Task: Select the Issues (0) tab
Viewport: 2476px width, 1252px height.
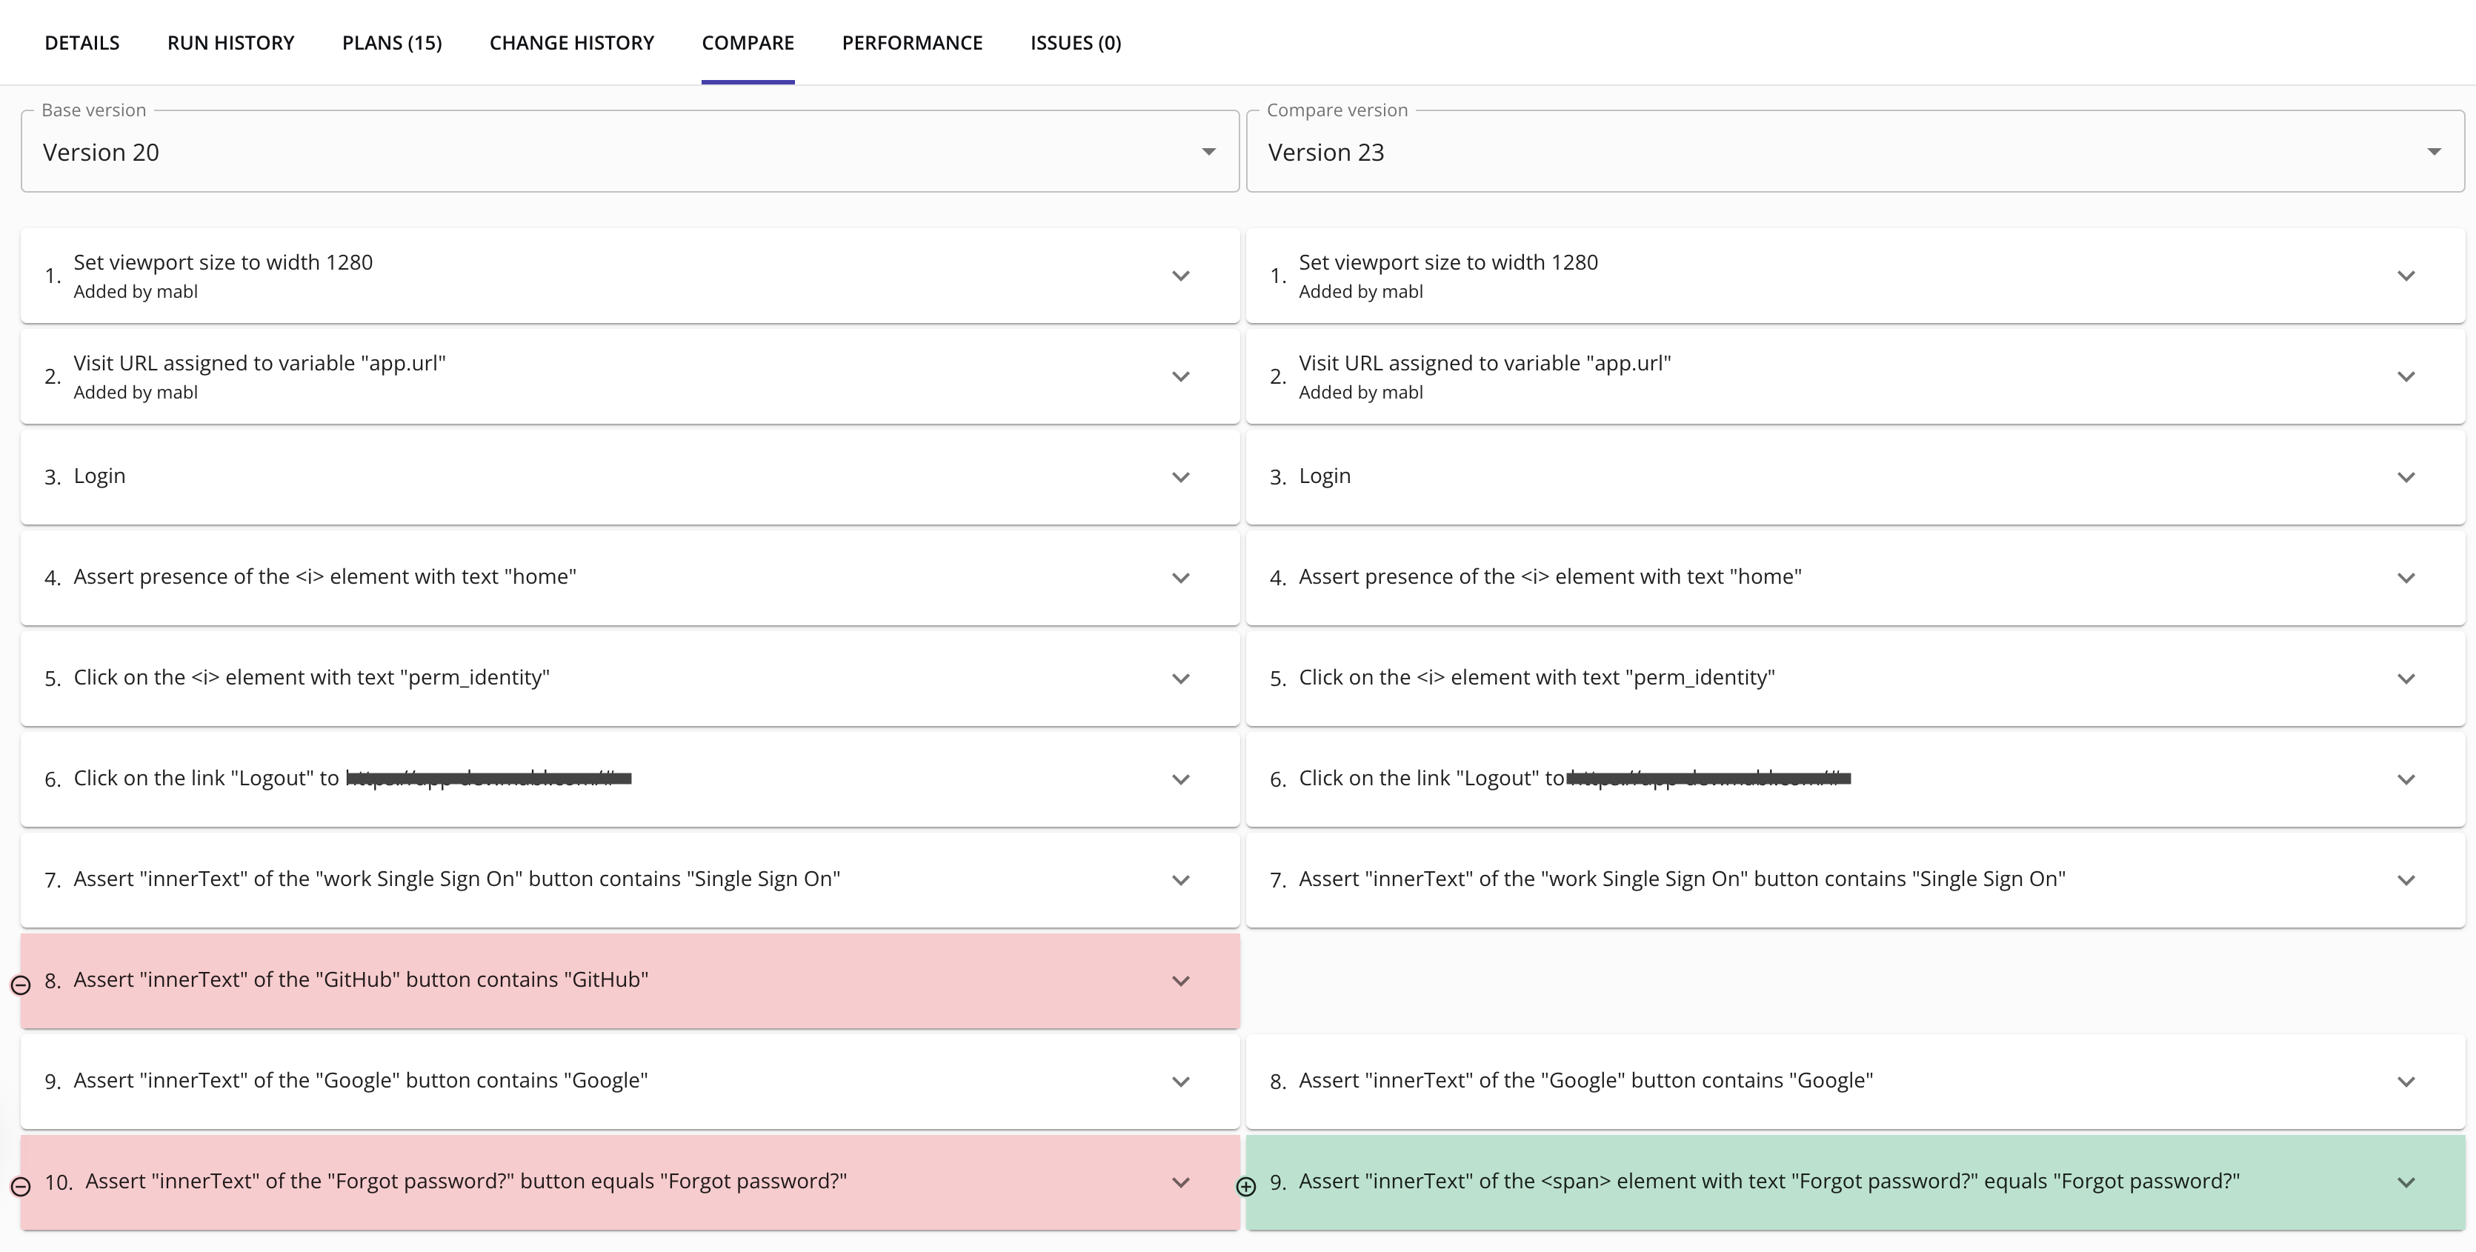Action: click(1076, 42)
